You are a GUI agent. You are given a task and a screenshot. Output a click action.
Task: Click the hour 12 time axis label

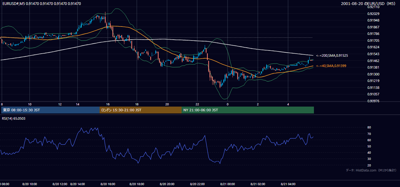60,104
